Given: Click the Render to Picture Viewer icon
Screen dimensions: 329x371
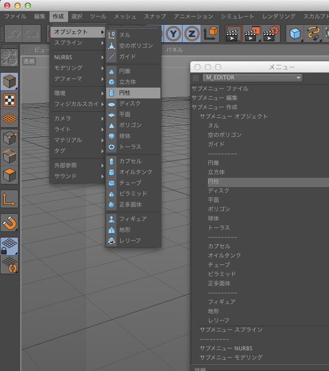Looking at the screenshot, I should [252, 34].
